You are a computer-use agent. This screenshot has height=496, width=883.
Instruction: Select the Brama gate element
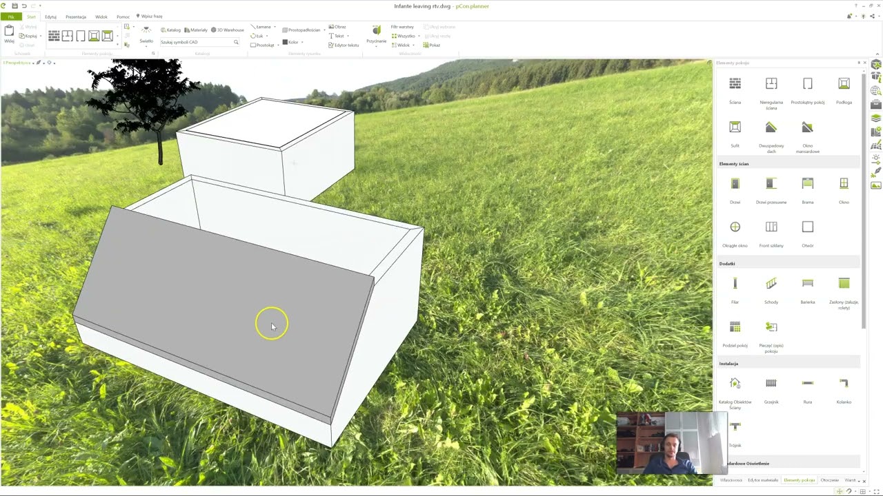pos(807,189)
